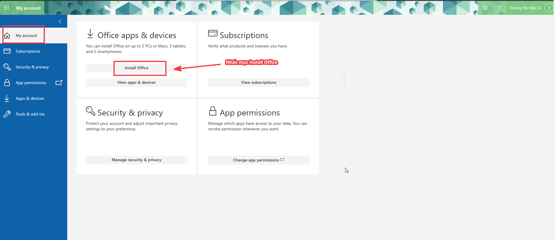Viewport: 555px width, 240px height.
Task: Click the 'Protect your account' description text
Action: coord(132,126)
